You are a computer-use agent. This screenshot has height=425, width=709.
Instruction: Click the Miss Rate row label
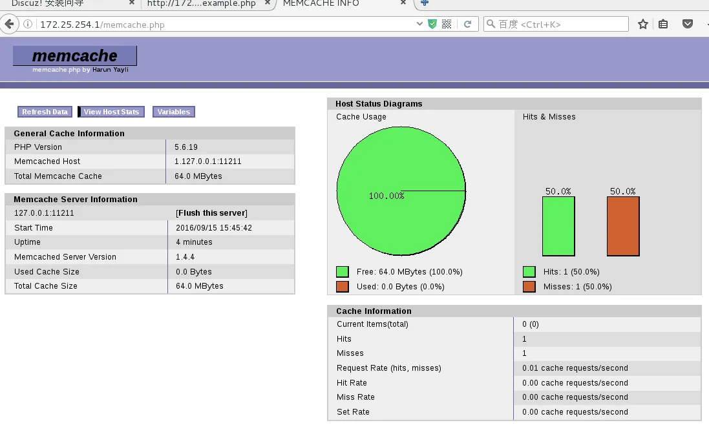(x=355, y=397)
